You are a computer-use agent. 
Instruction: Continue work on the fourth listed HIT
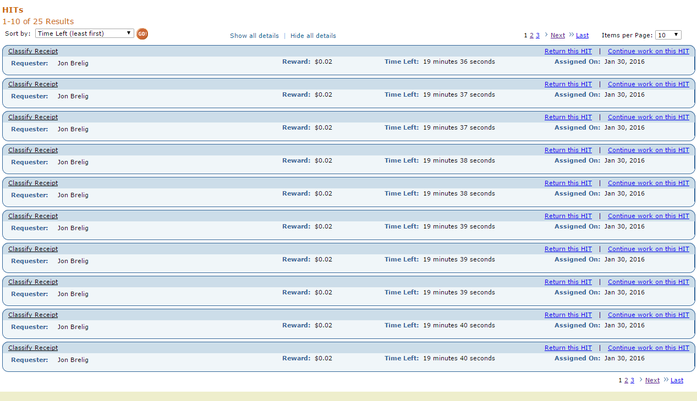(x=648, y=150)
